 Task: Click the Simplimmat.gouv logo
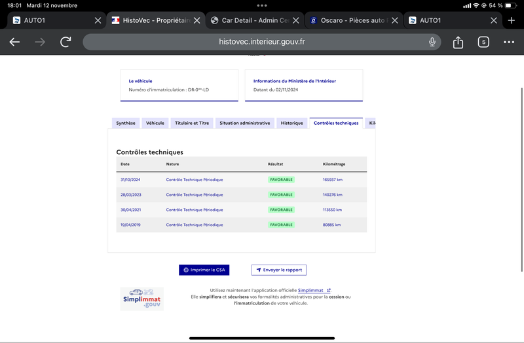pyautogui.click(x=142, y=299)
